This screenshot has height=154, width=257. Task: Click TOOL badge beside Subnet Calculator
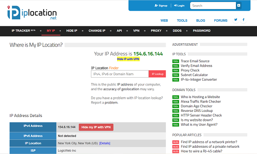[x=176, y=75]
